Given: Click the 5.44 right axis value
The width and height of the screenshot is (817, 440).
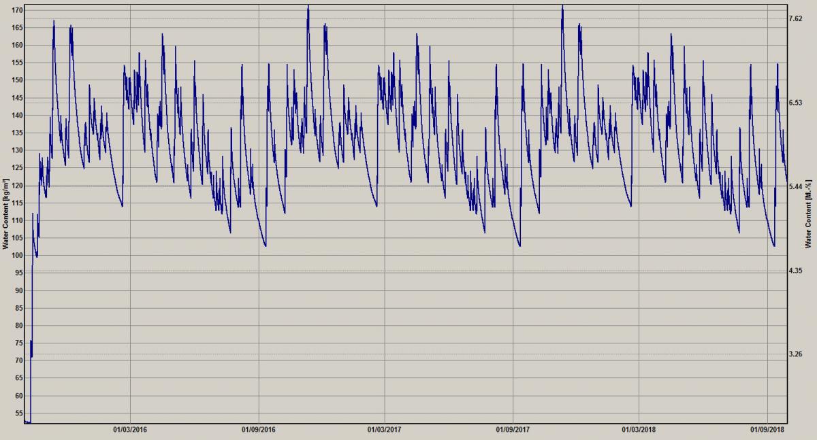Looking at the screenshot, I should coord(795,186).
